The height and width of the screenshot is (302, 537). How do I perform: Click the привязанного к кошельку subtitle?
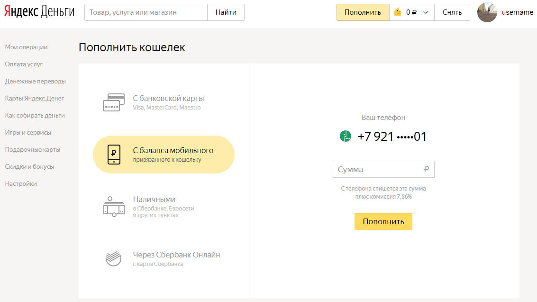pyautogui.click(x=167, y=160)
